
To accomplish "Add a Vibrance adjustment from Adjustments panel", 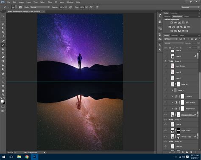I will 187,23.
